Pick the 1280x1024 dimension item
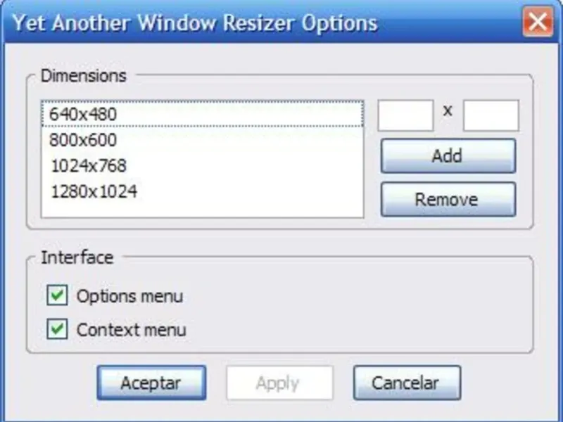 [203, 191]
